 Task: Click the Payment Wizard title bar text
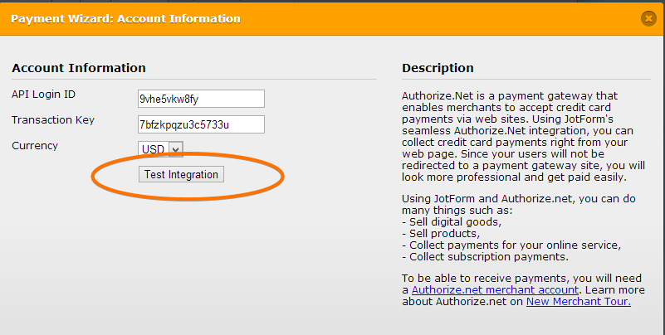tap(125, 18)
